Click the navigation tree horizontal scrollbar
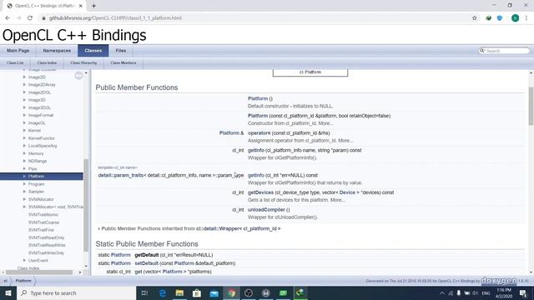 [39, 272]
